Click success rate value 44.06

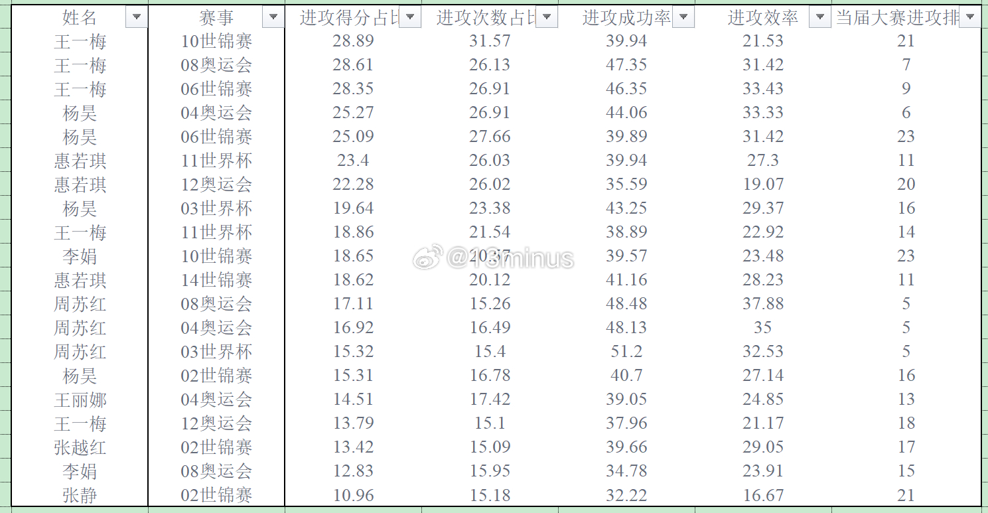(626, 113)
